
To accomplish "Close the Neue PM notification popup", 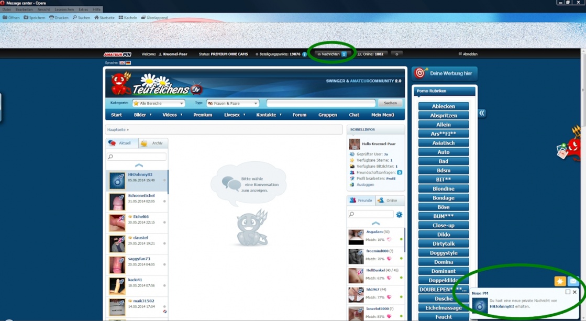I will (x=574, y=292).
